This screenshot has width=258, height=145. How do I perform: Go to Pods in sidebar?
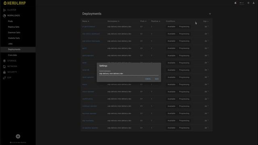click(x=10, y=21)
